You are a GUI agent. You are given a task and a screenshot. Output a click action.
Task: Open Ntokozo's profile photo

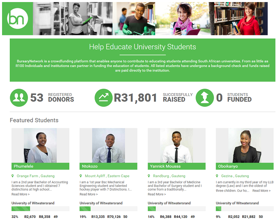click(108, 145)
